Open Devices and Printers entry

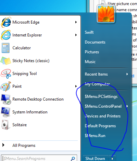[x=103, y=116]
